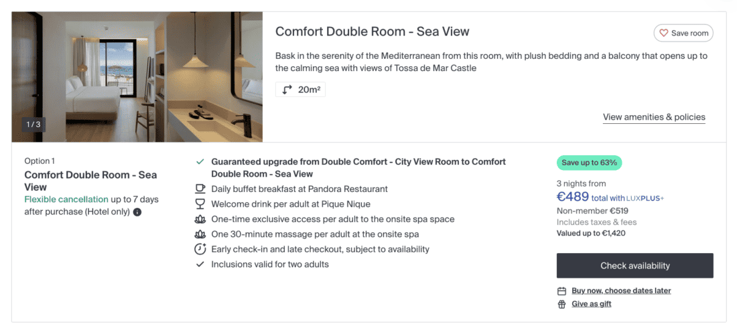Save this room with Save room button
737x336 pixels.
(683, 33)
